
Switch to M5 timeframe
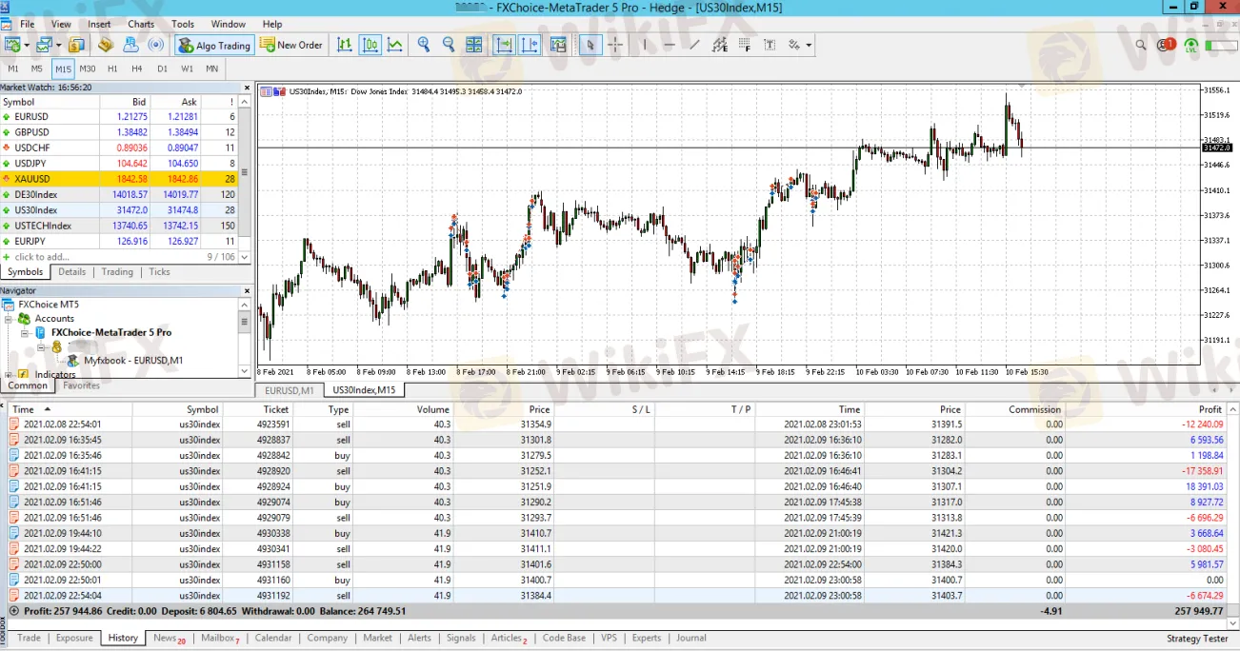[37, 69]
